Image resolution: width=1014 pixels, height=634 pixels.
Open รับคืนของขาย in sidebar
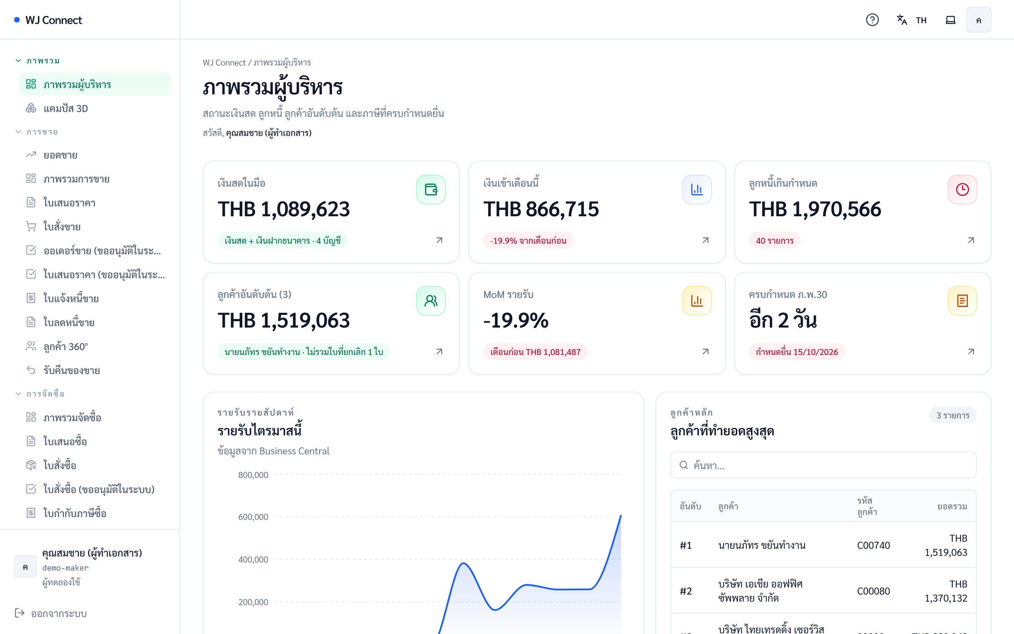pyautogui.click(x=95, y=370)
